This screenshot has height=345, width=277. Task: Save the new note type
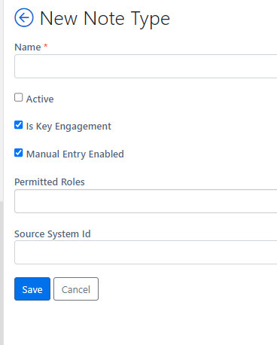coord(32,289)
